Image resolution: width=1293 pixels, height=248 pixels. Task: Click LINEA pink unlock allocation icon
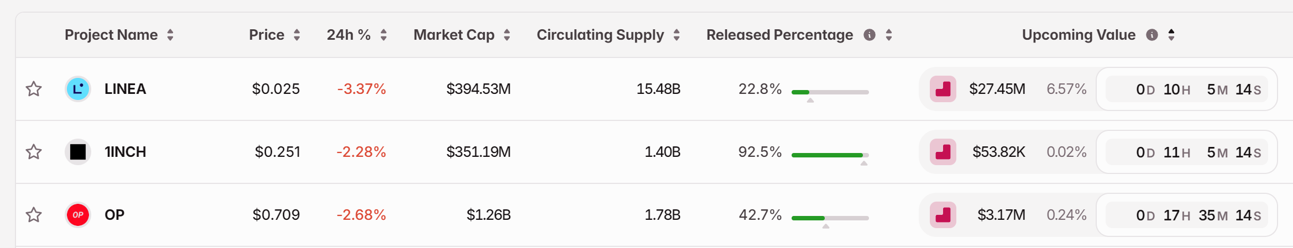[943, 89]
